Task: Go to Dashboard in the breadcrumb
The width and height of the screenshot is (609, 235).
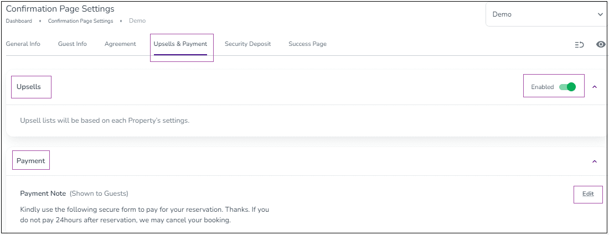Action: click(19, 21)
